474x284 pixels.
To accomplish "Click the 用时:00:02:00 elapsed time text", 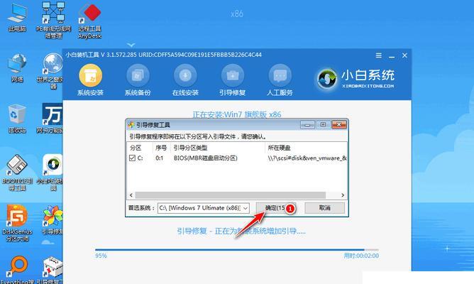I will pyautogui.click(x=361, y=256).
